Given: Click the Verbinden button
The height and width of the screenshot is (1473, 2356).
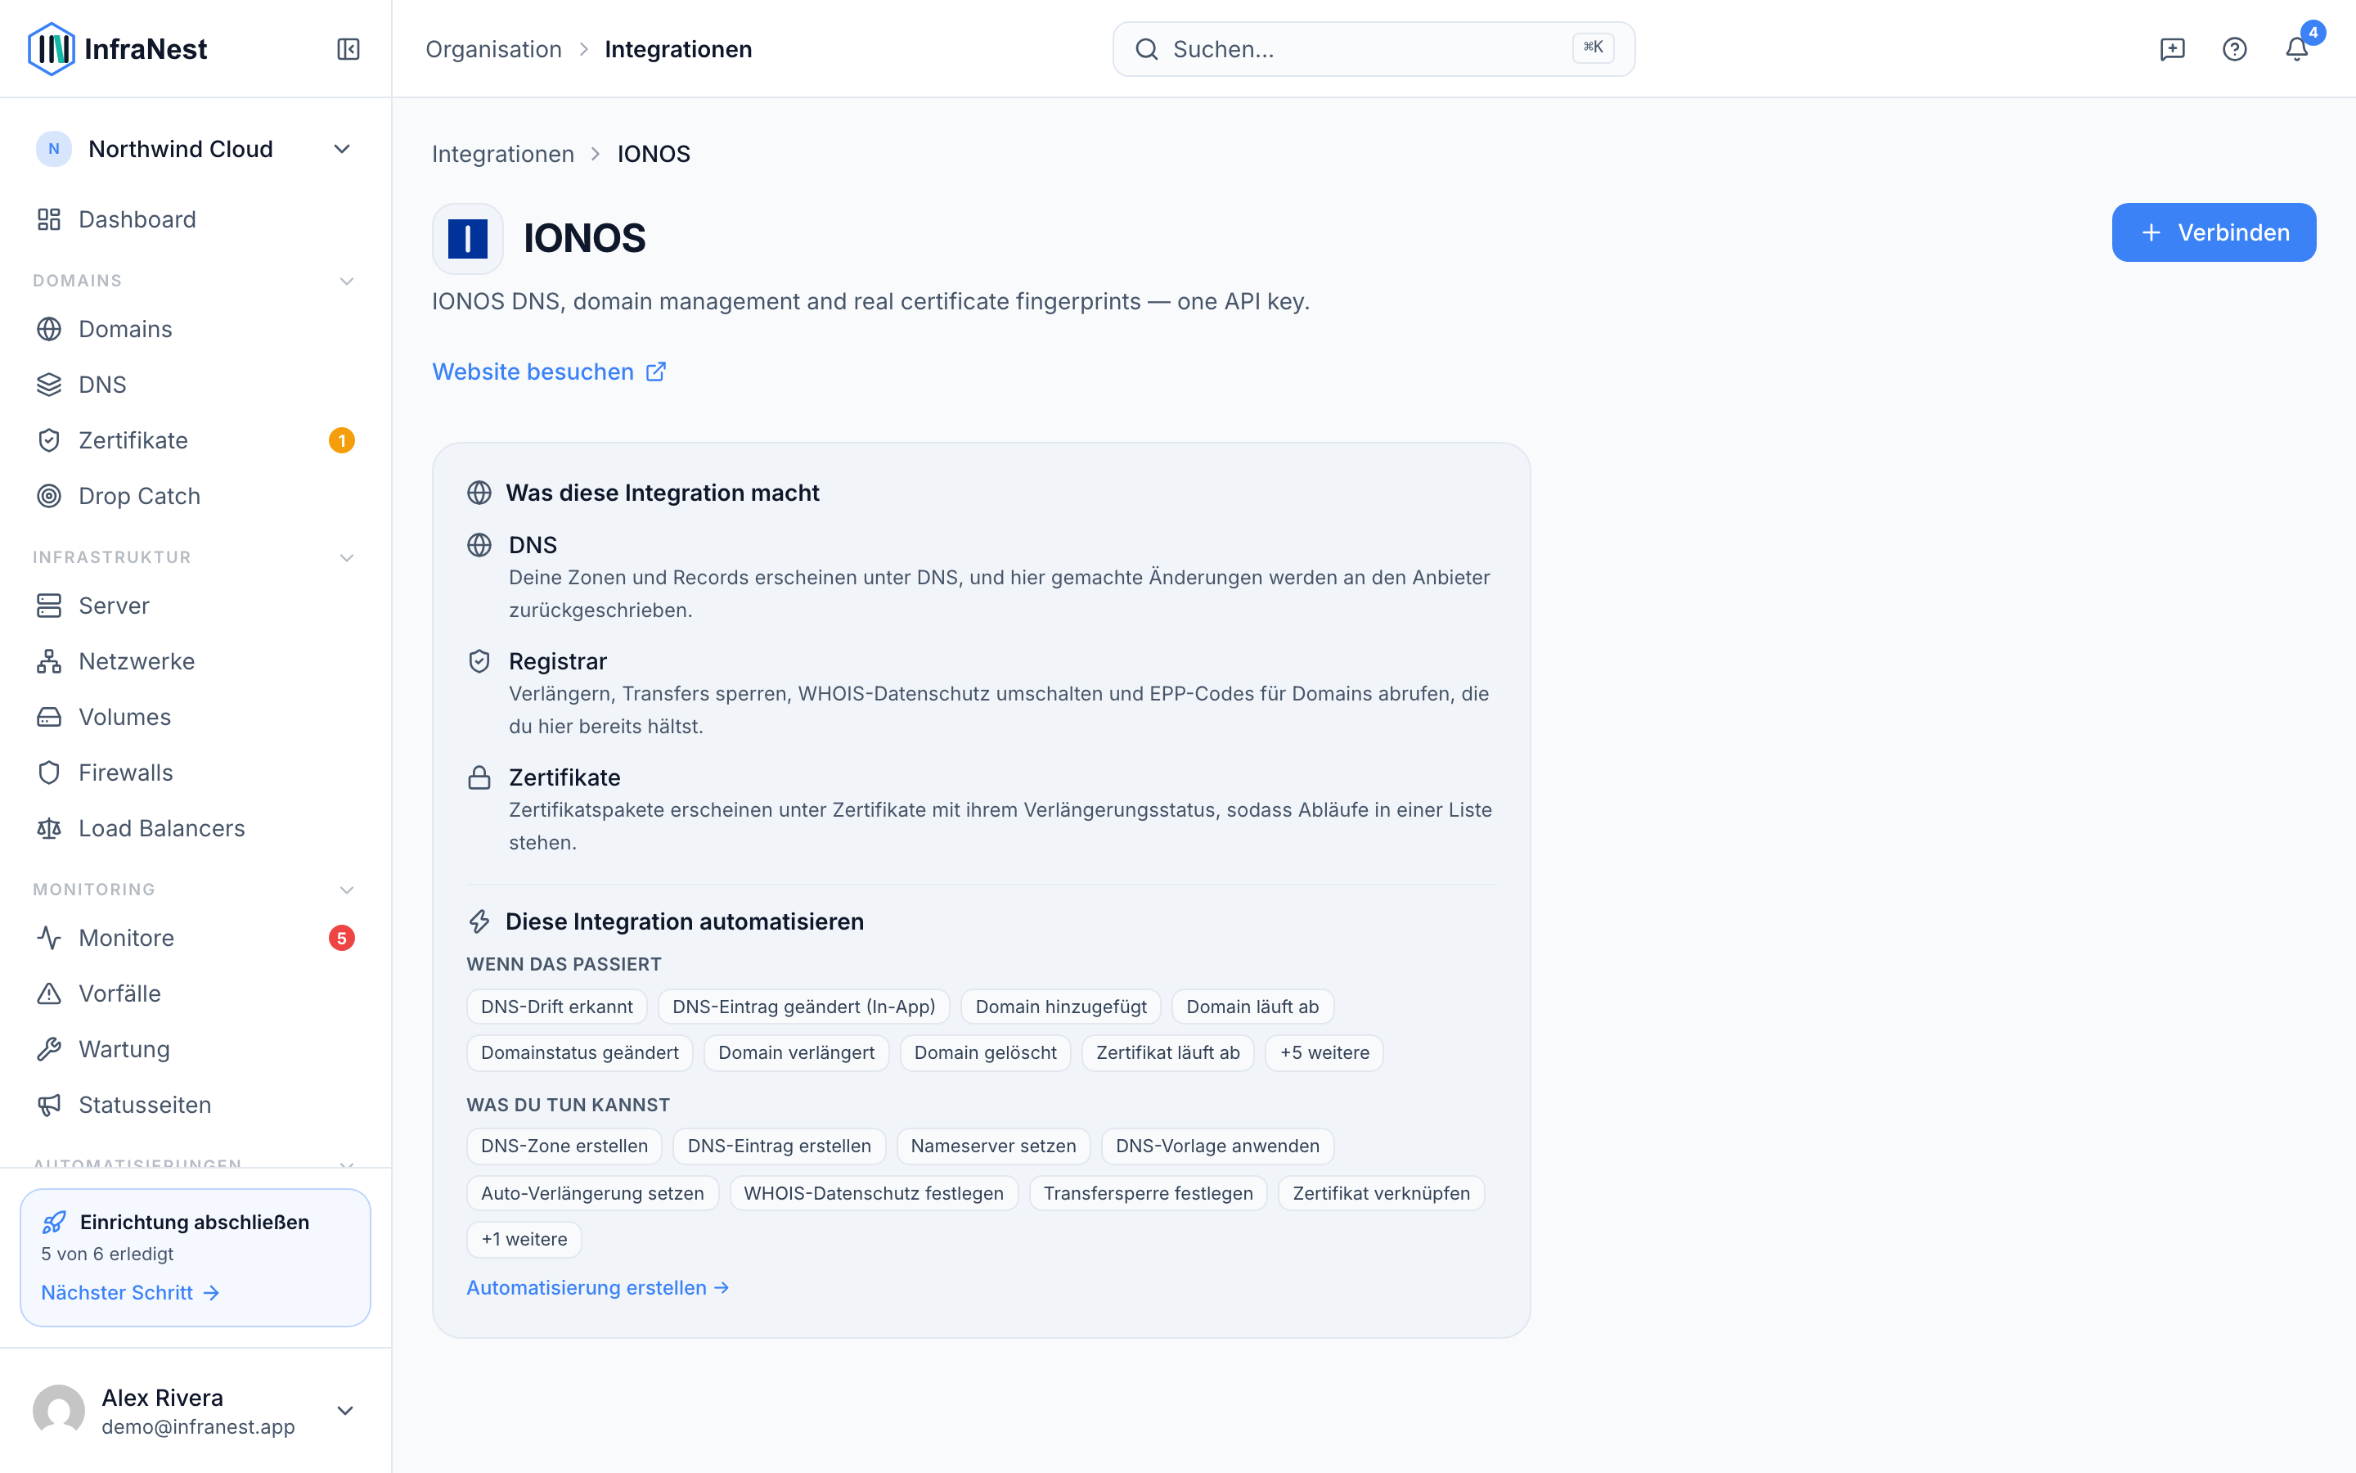Looking at the screenshot, I should (2213, 233).
